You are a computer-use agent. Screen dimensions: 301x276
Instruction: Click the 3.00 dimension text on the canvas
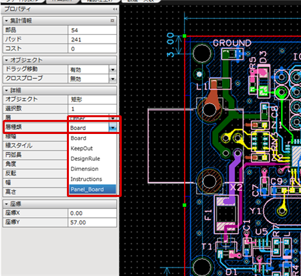pyautogui.click(x=171, y=45)
